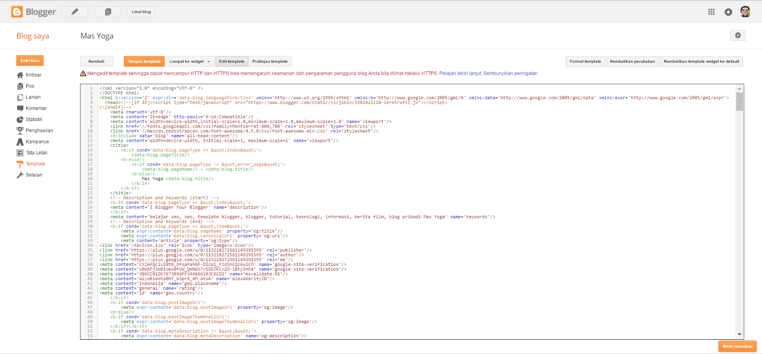762x354 pixels.
Task: Click the Lihat blog button
Action: [141, 12]
